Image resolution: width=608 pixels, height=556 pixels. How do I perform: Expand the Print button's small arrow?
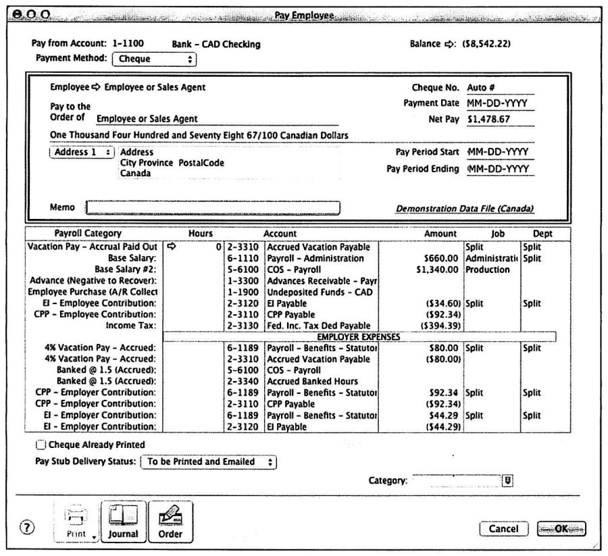[x=94, y=537]
